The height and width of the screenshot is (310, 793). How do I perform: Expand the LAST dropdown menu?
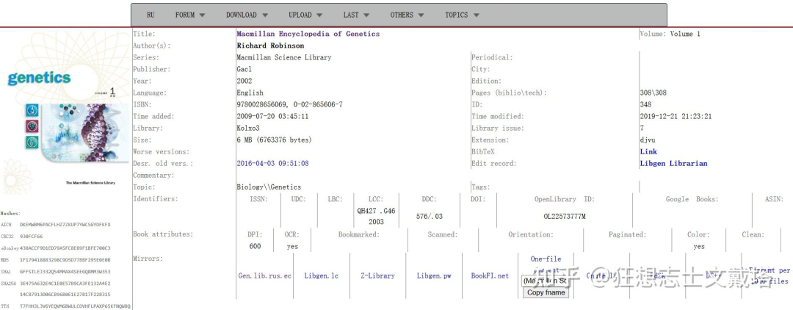[357, 15]
